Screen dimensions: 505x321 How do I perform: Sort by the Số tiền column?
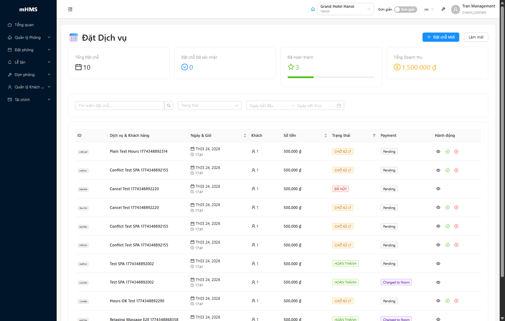pos(325,135)
